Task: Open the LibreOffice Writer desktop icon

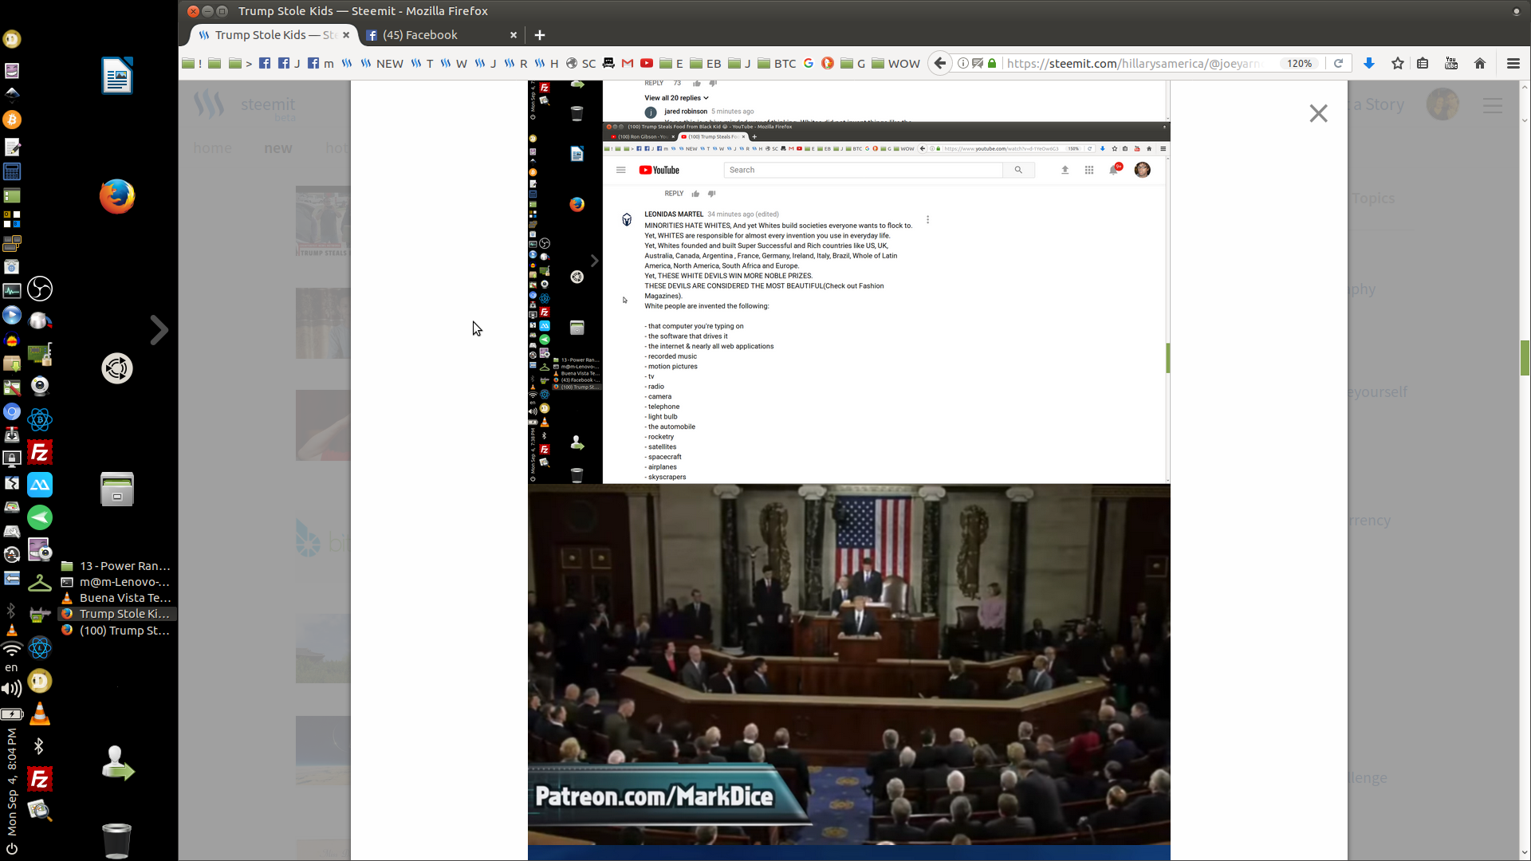Action: click(x=117, y=76)
